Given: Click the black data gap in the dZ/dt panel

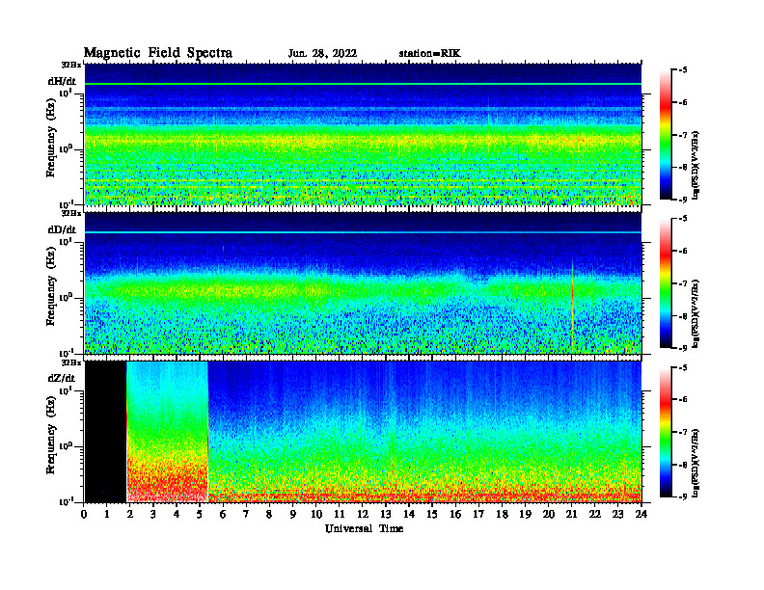Looking at the screenshot, I should [106, 432].
